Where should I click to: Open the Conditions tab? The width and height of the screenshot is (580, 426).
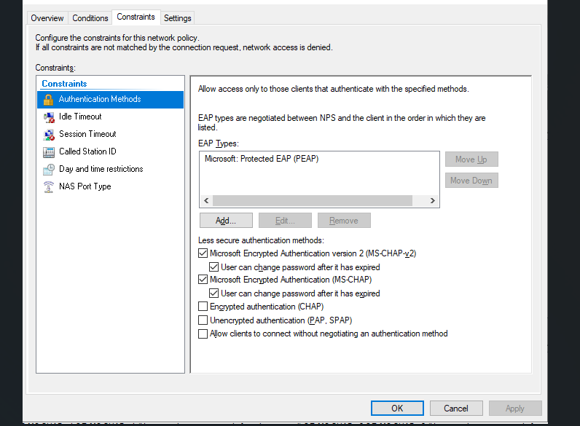(90, 18)
